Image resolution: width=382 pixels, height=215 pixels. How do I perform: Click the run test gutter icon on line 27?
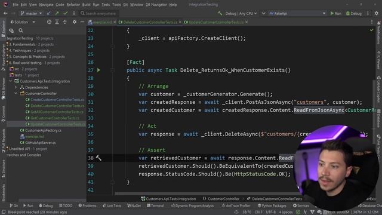click(x=98, y=70)
